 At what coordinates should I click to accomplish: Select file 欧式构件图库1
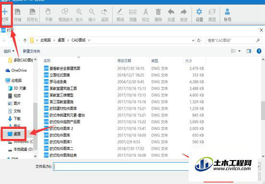tap(58, 142)
